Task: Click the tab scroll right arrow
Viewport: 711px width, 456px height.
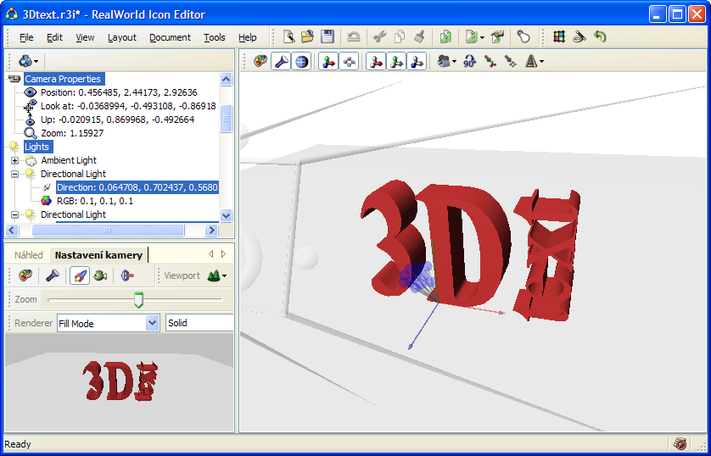Action: coord(223,254)
